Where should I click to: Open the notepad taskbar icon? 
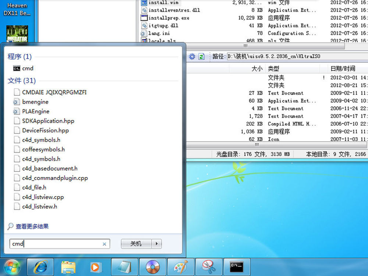click(124, 267)
